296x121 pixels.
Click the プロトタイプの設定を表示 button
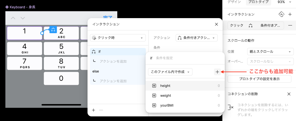tap(259, 79)
